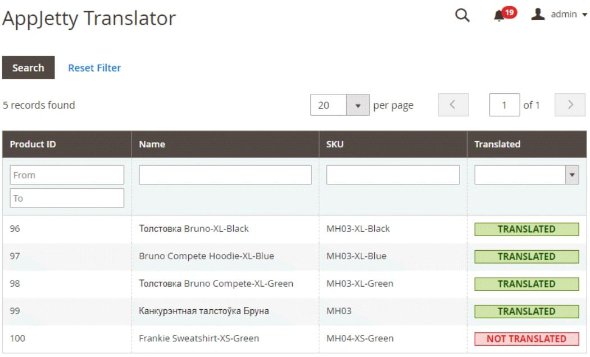Focus the Product ID To filter field
Viewport: 590px width, 357px height.
pos(67,198)
